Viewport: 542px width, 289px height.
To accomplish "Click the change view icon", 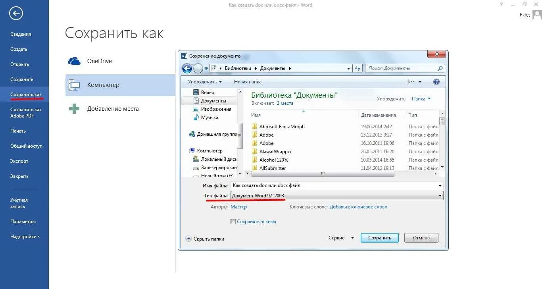I will [x=411, y=82].
